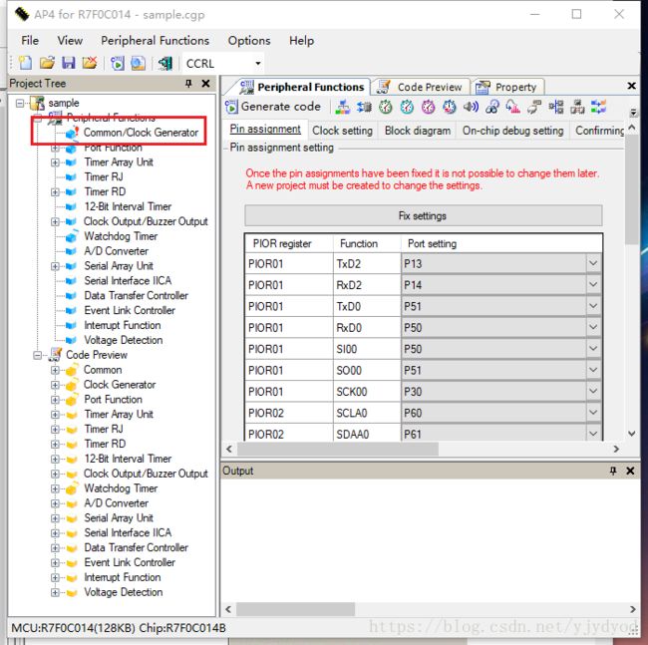648x645 pixels.
Task: Expand Serial Array Unit under Peripheral Functions
Action: (x=55, y=266)
